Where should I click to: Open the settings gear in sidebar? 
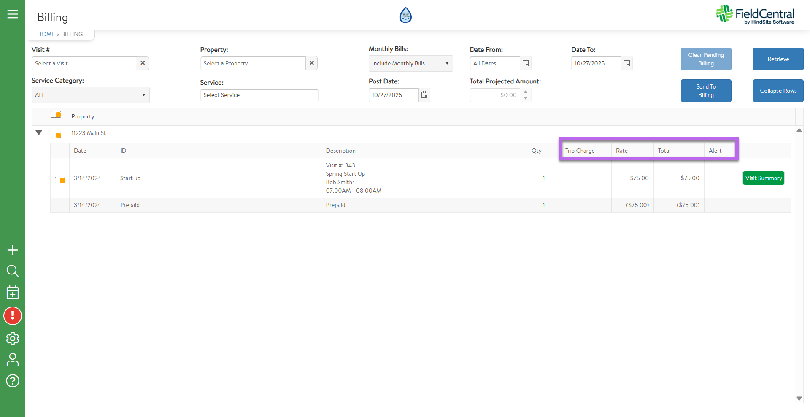tap(13, 338)
